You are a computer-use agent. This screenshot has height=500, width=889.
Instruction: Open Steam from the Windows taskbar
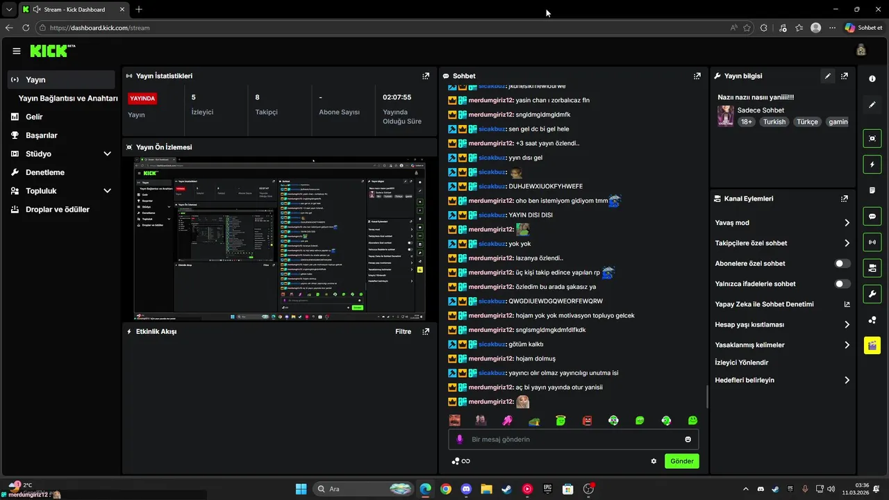pos(507,489)
